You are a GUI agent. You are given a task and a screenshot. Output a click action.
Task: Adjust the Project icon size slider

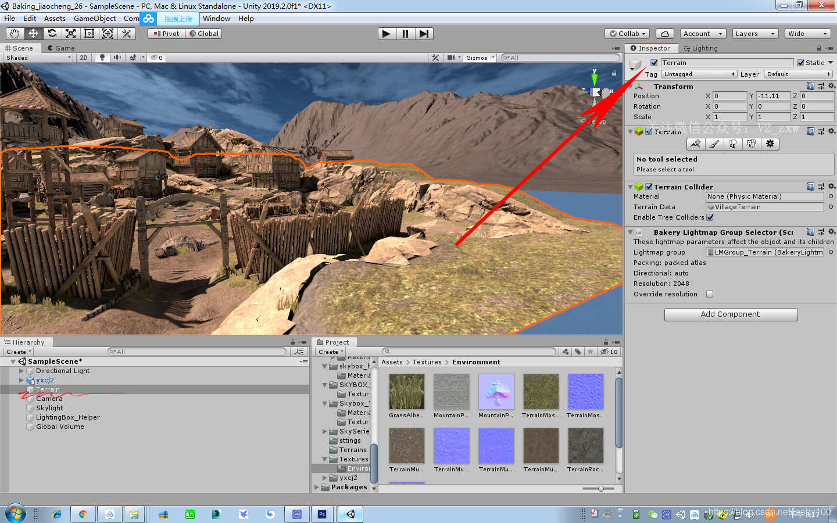pyautogui.click(x=601, y=489)
